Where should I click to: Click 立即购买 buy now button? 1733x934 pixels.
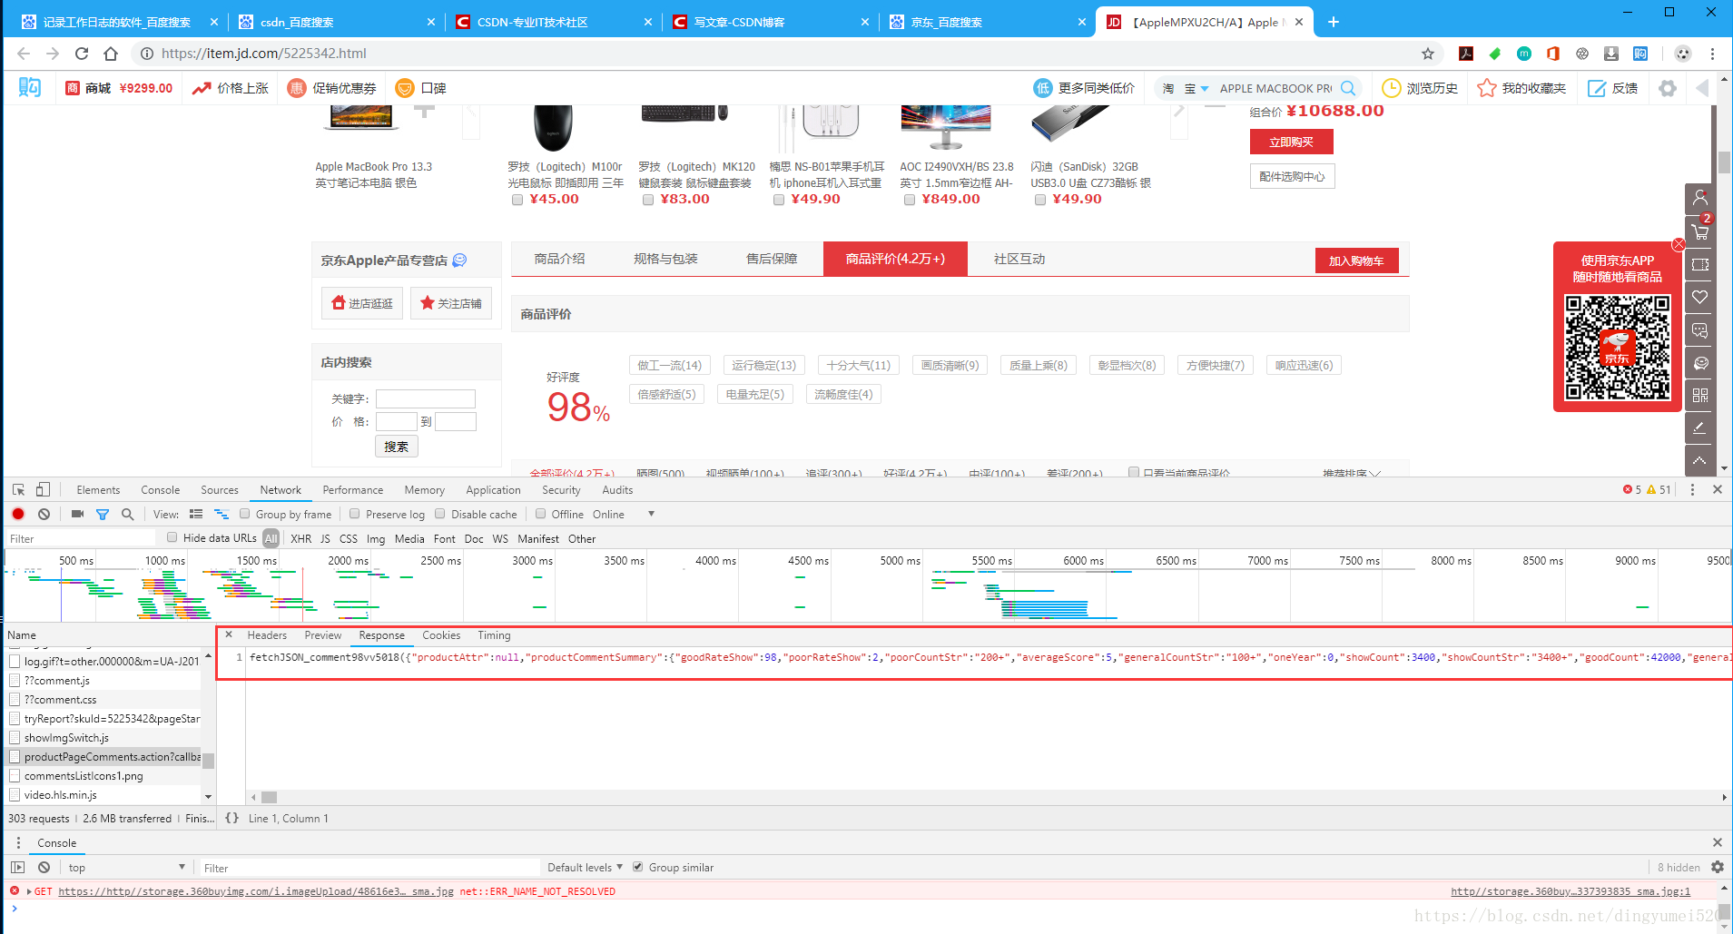(x=1291, y=142)
